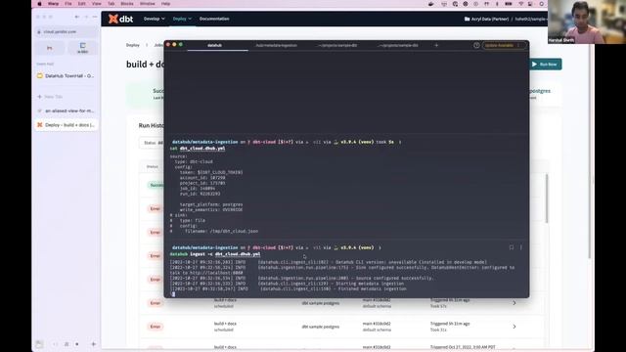Click New Tab in the browser sidebar
This screenshot has width=626, height=352.
50,97
